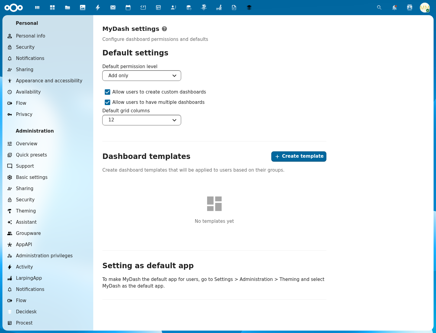436x333 pixels.
Task: Click the paint roller icon beside Theming
Action: (10, 211)
